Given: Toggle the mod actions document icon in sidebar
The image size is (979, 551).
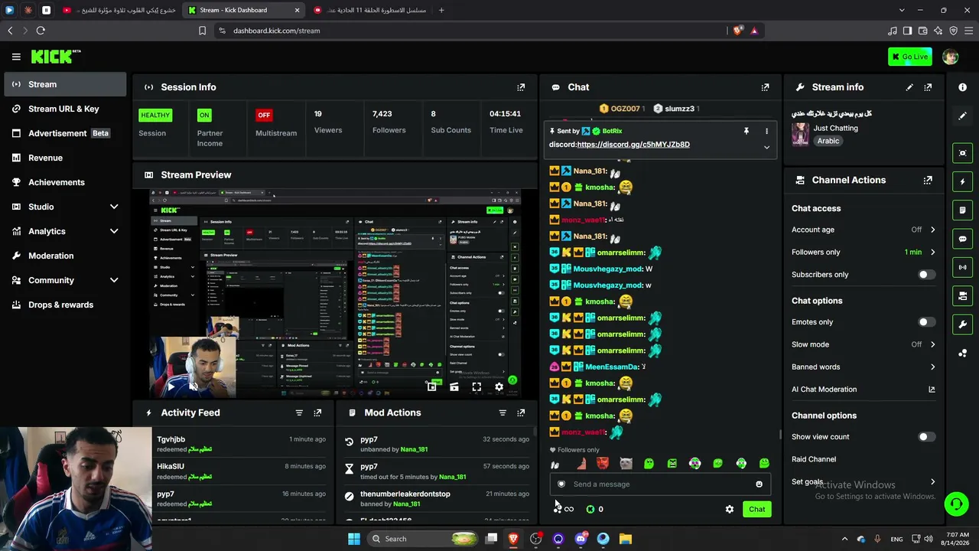Looking at the screenshot, I should click(x=963, y=210).
